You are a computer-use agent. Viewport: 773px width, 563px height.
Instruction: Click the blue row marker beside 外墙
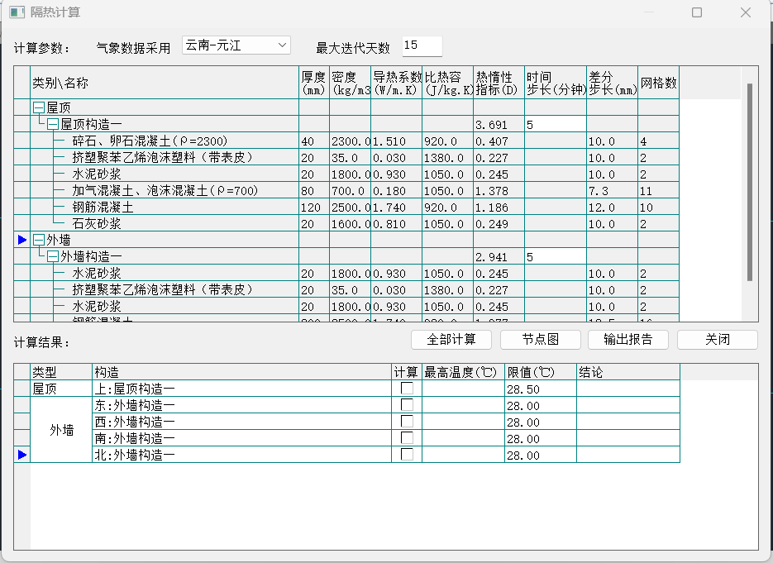[x=22, y=240]
